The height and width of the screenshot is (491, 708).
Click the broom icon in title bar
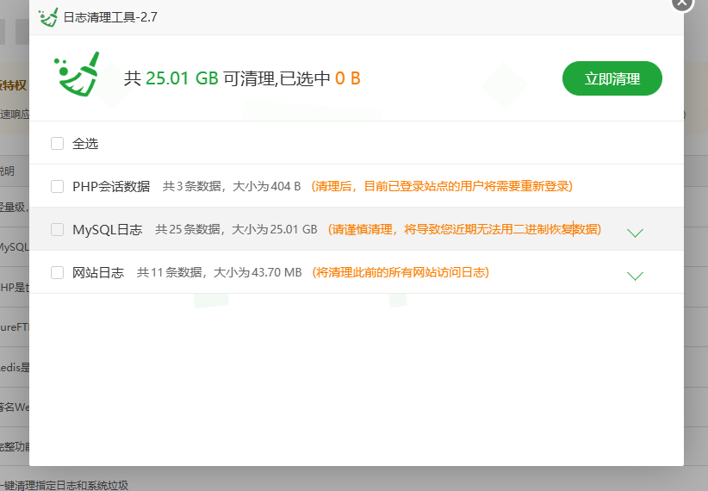click(48, 17)
